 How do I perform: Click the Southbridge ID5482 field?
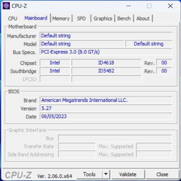click(x=106, y=71)
